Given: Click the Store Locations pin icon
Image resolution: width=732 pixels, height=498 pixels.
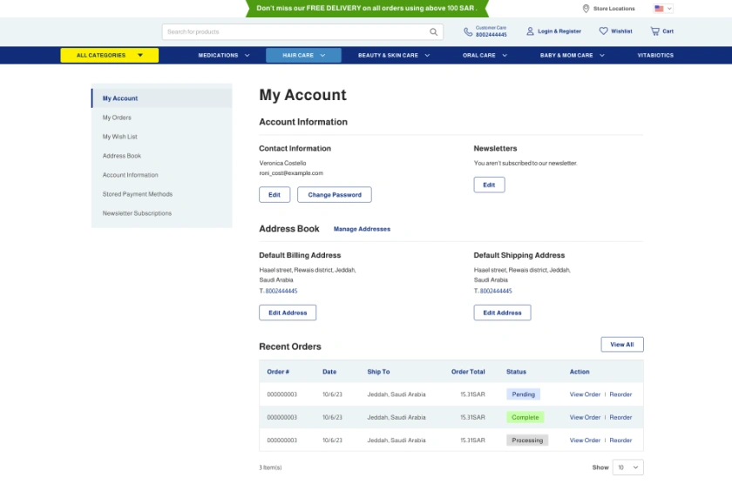Looking at the screenshot, I should click(586, 9).
